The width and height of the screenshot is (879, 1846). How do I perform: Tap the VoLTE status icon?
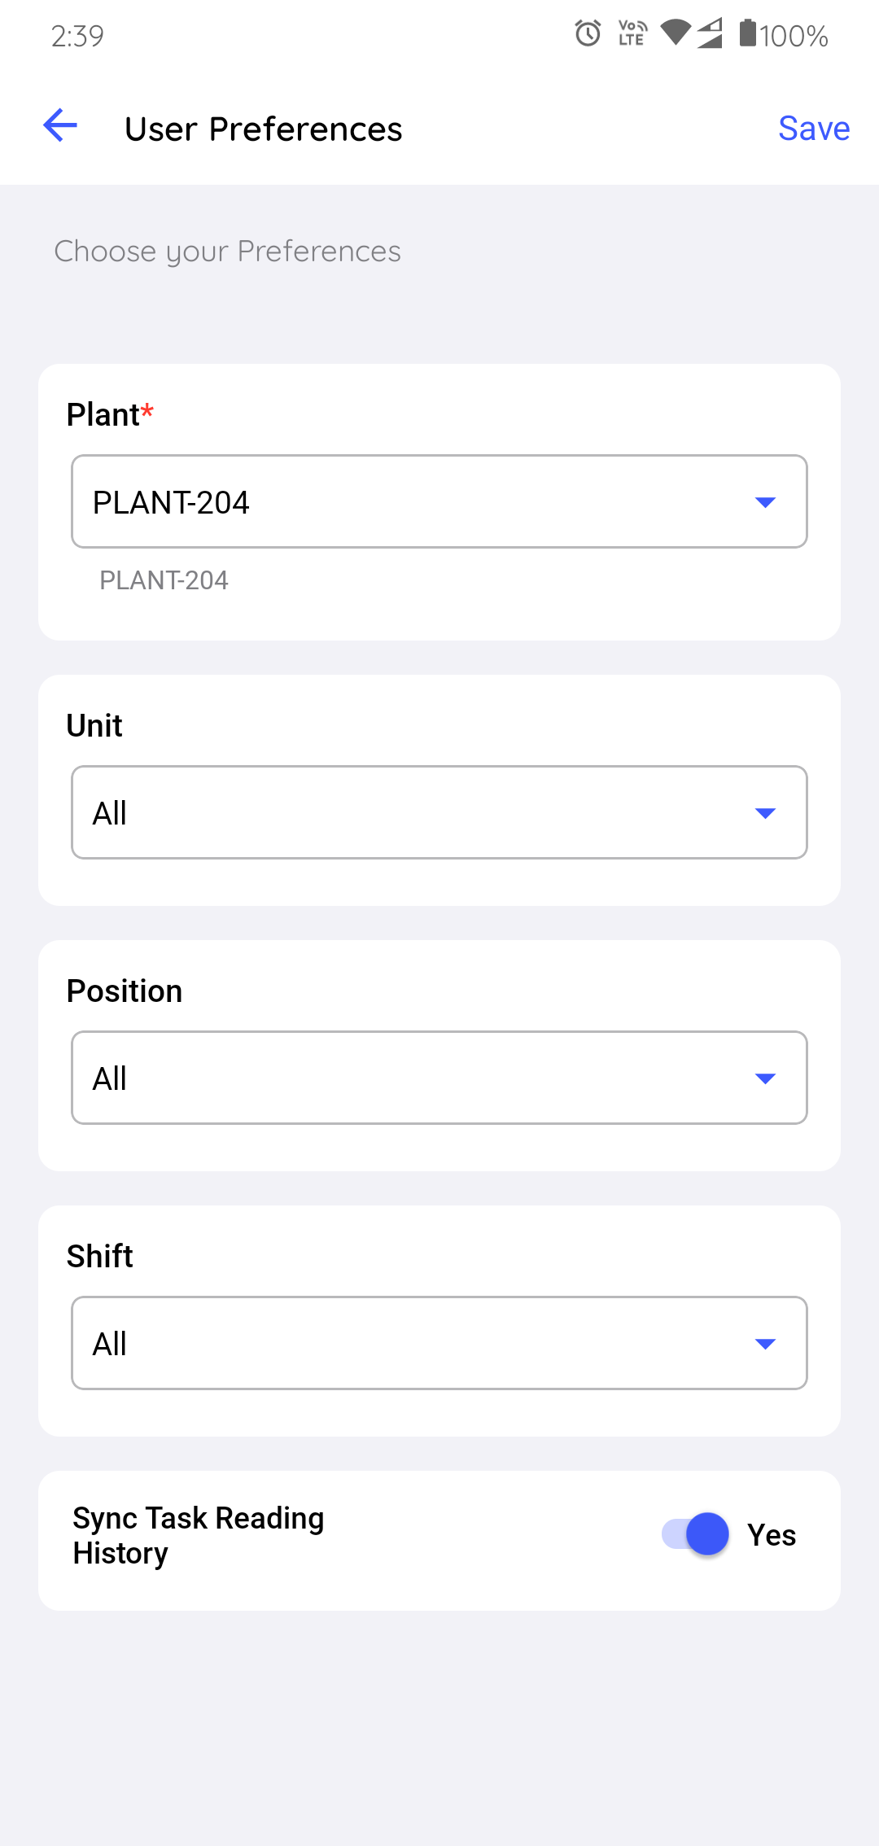point(632,34)
